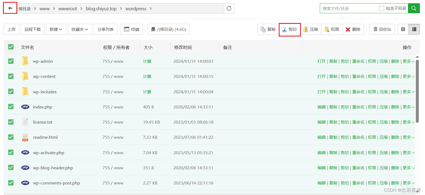This screenshot has height=195, width=425.
Task: Navigate to 根目录 in the breadcrumb
Action: click(25, 9)
